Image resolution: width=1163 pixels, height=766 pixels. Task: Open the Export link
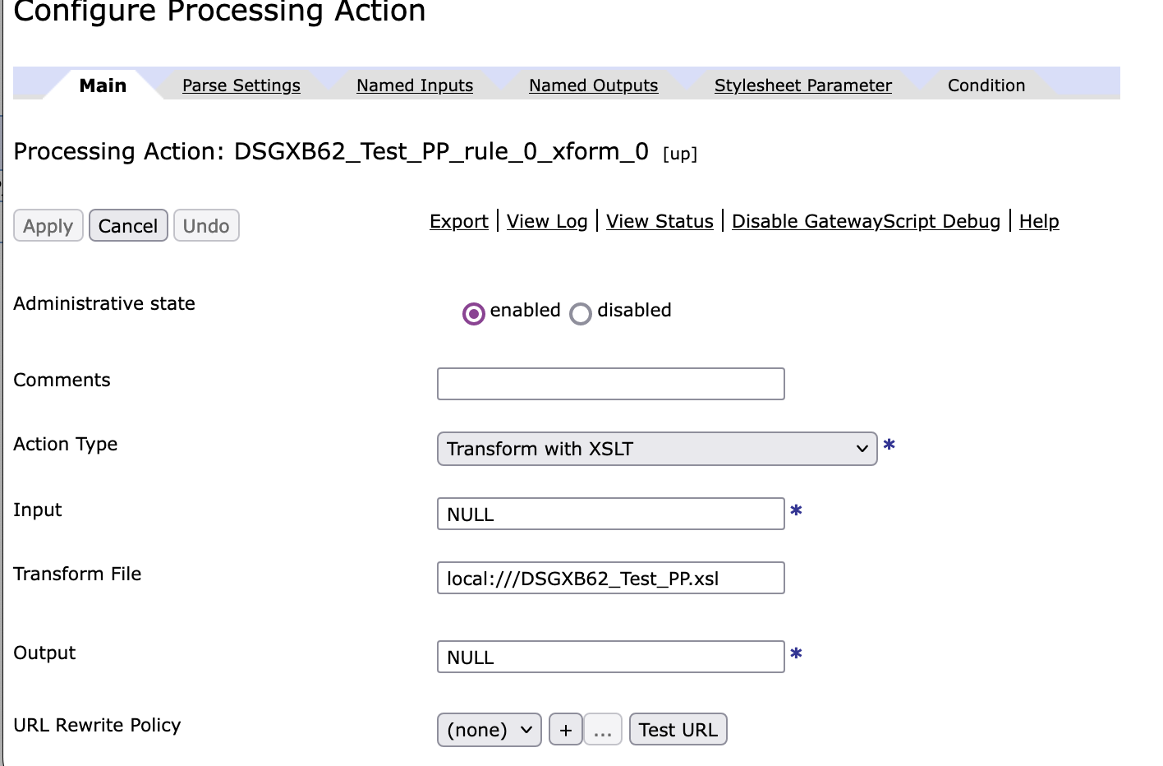click(459, 221)
